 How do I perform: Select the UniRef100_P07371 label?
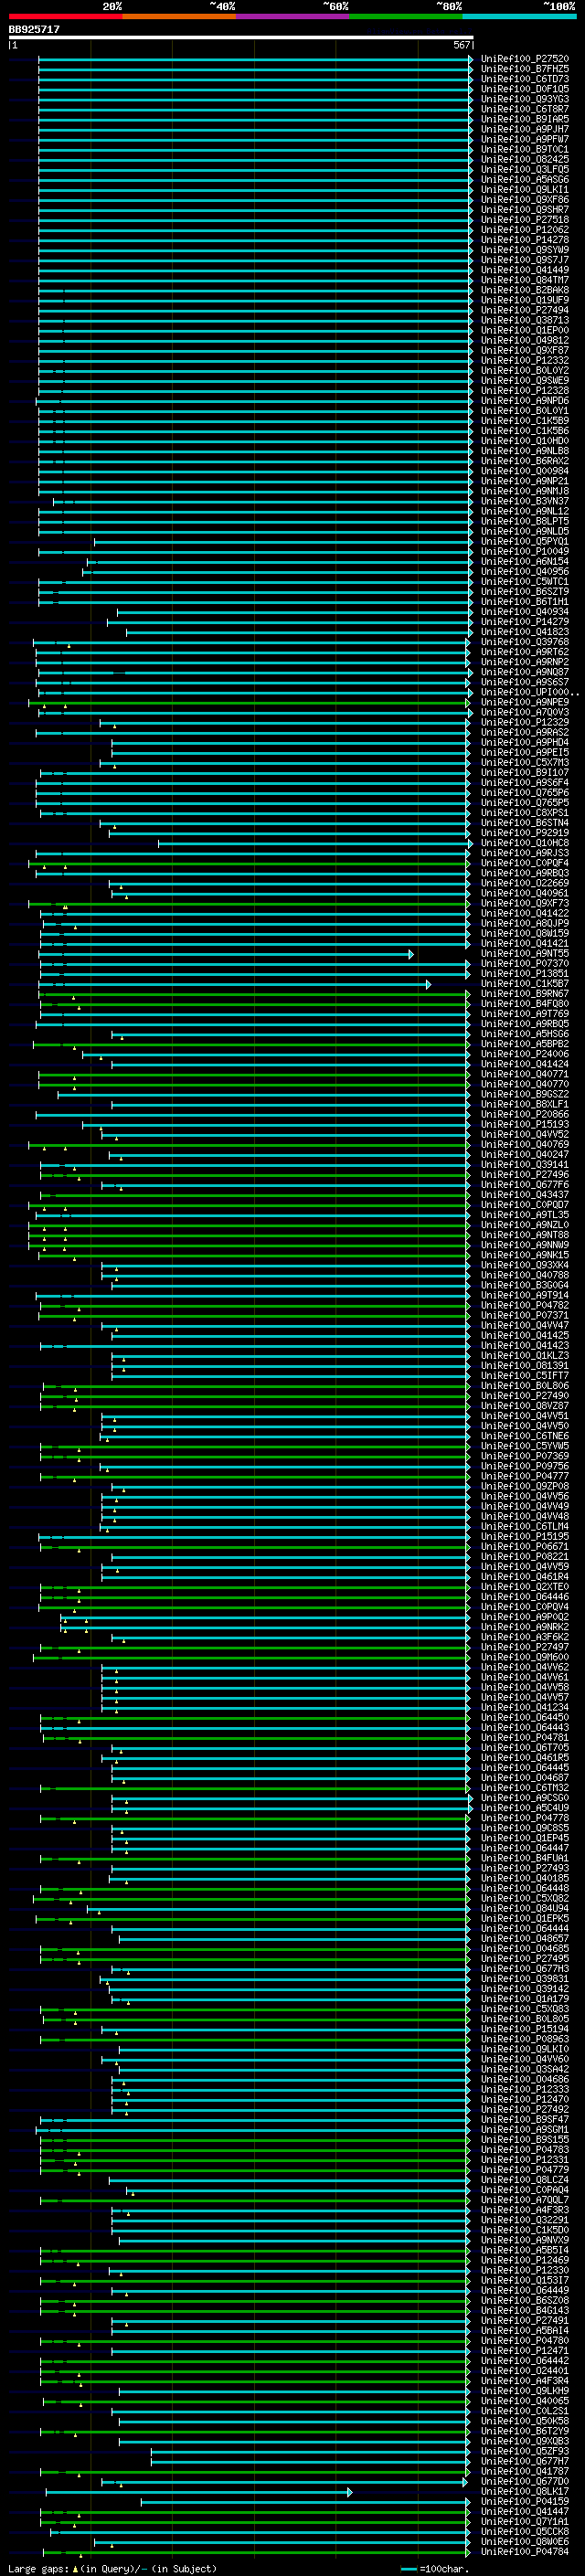click(x=525, y=1315)
